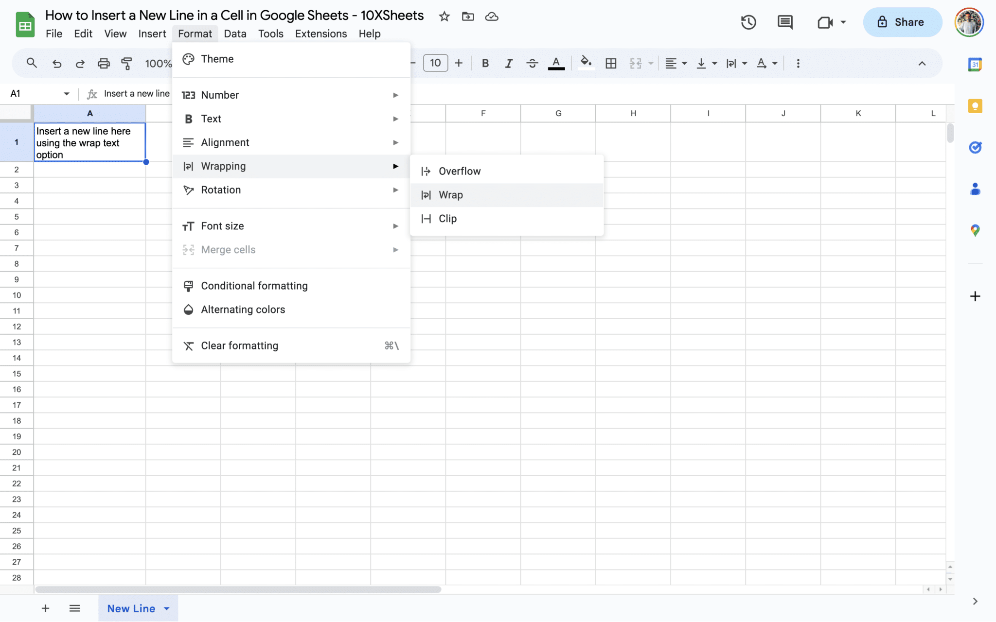
Task: Click the merge cells toolbar icon
Action: pyautogui.click(x=636, y=63)
